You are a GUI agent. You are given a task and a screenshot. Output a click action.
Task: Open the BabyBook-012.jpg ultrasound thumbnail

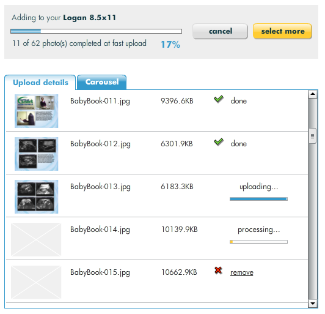[36, 154]
